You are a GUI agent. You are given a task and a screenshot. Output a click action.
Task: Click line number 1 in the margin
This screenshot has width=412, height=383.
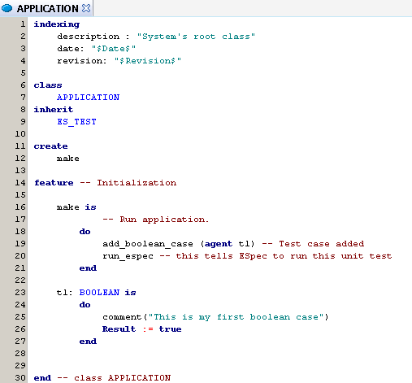23,24
